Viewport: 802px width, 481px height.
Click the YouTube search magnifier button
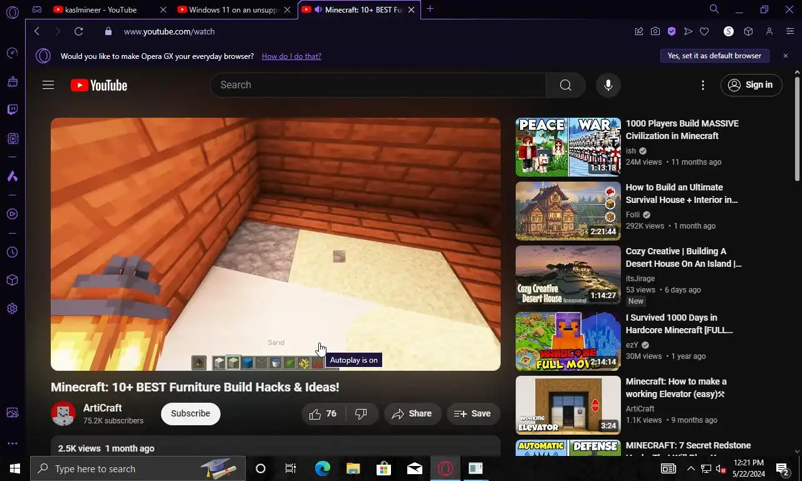[x=566, y=85]
